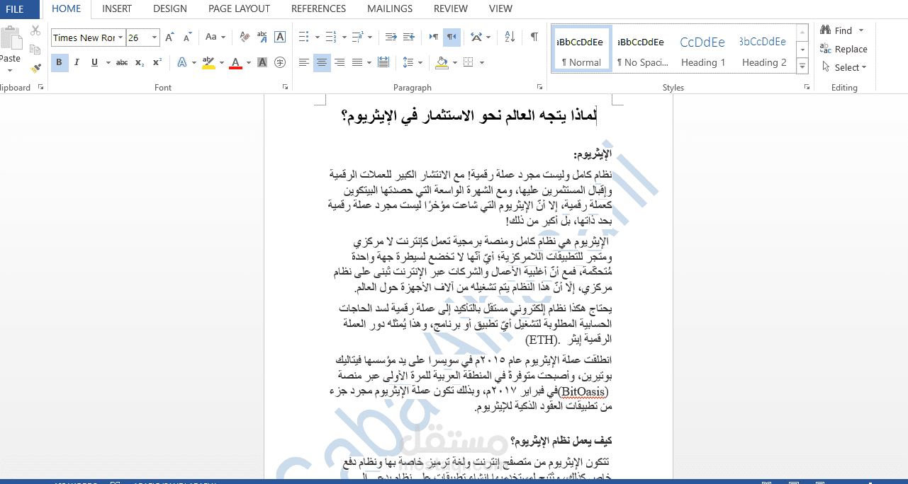Open Borders dropdown arrow

482,62
